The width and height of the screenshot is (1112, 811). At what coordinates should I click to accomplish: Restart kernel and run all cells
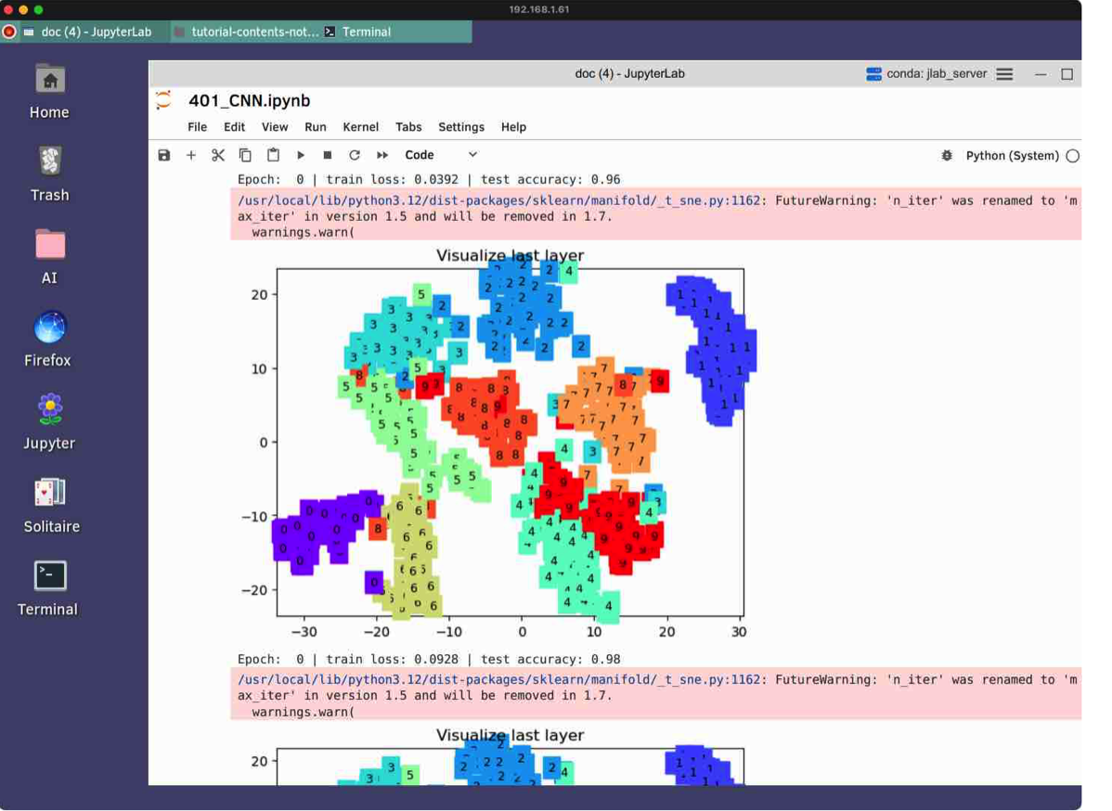click(x=382, y=155)
